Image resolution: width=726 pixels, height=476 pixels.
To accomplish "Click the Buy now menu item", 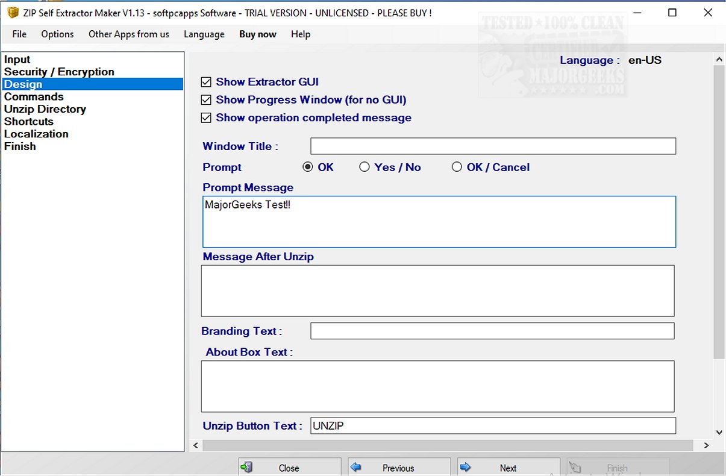I will coord(258,34).
